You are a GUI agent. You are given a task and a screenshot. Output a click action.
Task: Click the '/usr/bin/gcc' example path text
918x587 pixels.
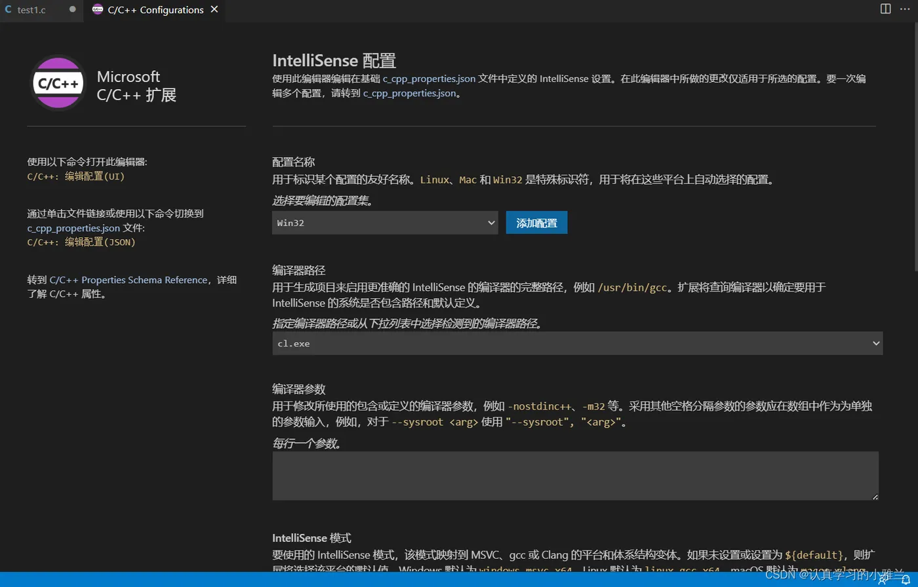(633, 287)
